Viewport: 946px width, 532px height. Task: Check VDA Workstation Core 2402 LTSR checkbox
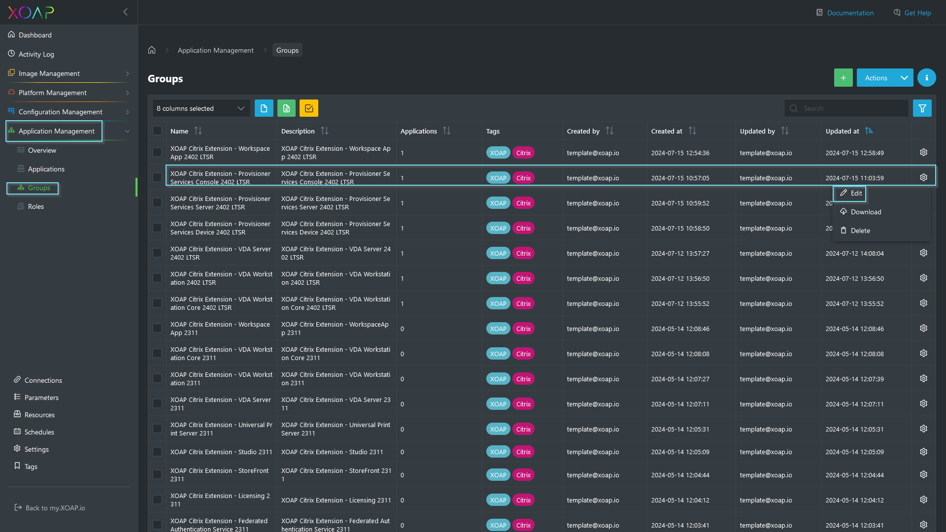tap(157, 303)
